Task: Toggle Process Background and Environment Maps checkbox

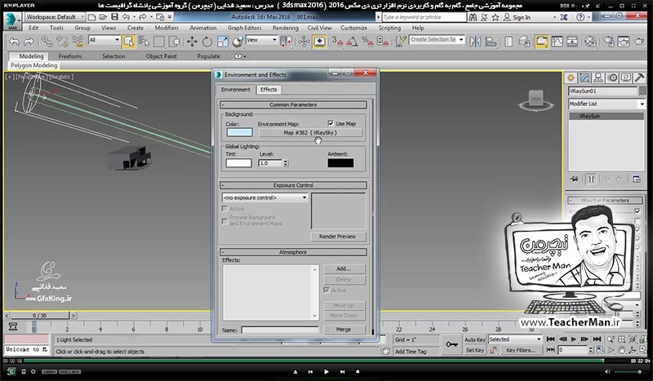Action: (x=225, y=221)
